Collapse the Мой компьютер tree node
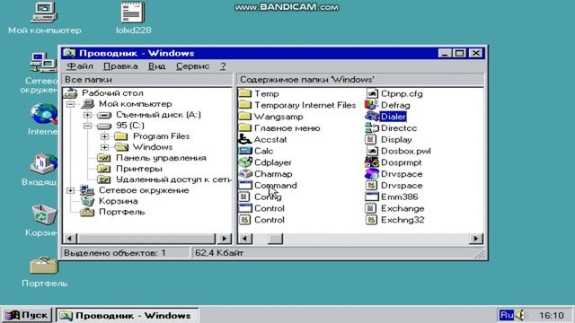The height and width of the screenshot is (323, 575). [70, 104]
